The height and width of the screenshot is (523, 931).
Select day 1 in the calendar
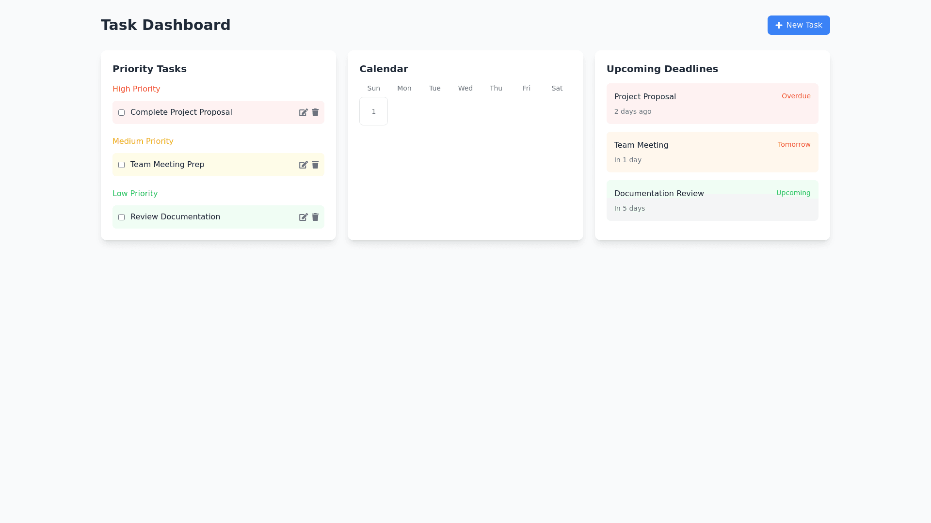(x=373, y=111)
